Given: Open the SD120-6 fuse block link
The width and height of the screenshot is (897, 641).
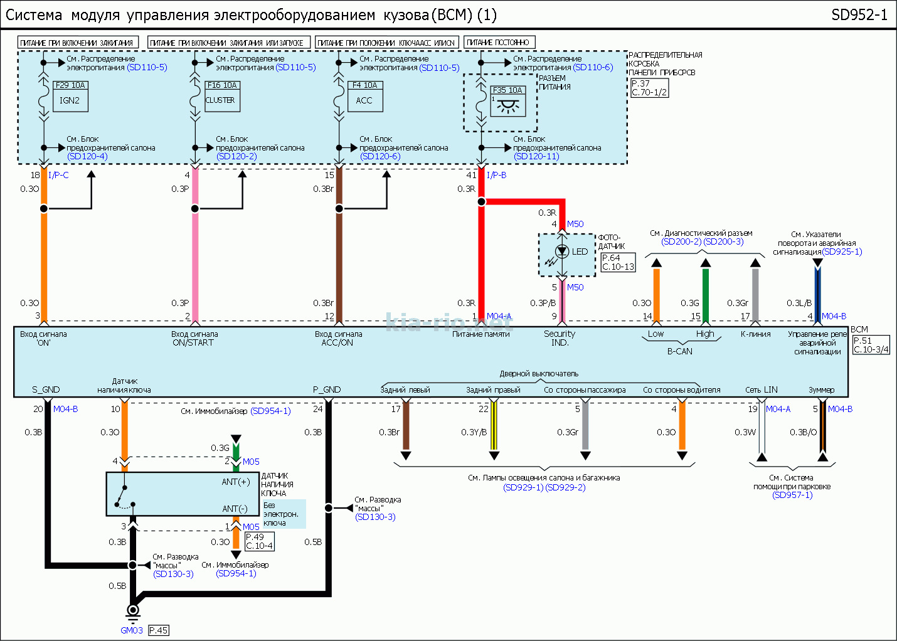Looking at the screenshot, I should click(380, 156).
